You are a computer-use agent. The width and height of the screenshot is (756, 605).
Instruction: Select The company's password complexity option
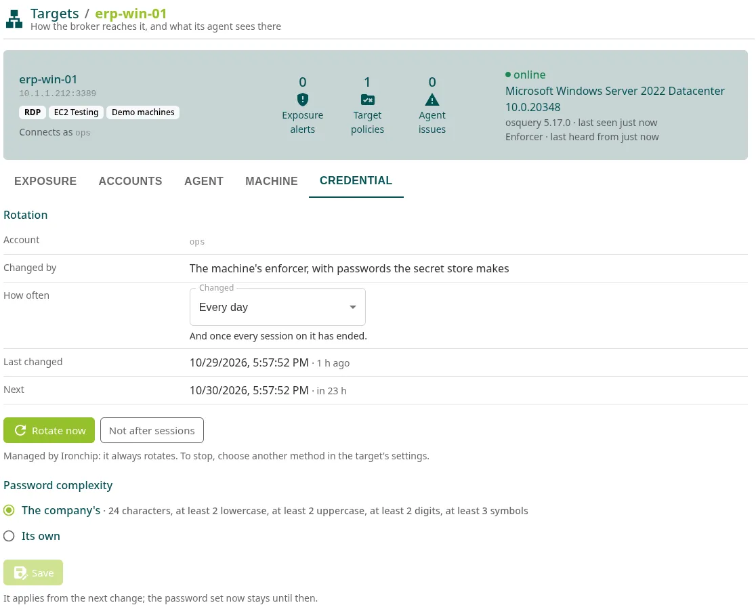click(9, 510)
